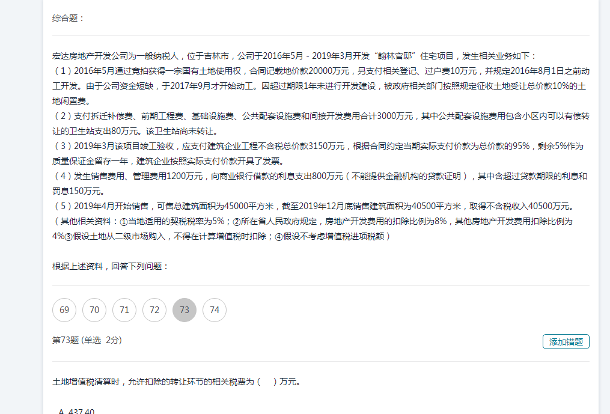Select the highlighted question 73 circle
610x414 pixels.
pos(185,310)
